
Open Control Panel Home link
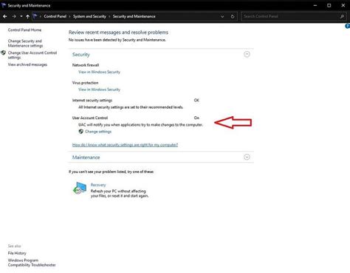24,30
